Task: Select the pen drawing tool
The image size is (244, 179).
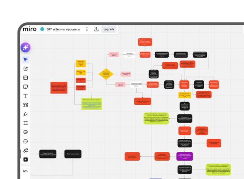Action: (26, 114)
